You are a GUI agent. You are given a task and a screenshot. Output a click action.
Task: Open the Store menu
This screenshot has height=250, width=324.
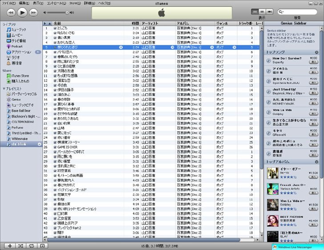(75, 3)
